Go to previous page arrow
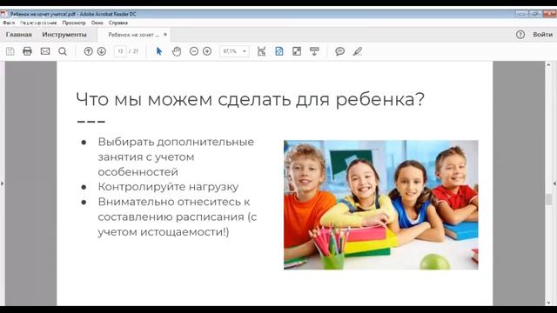The width and height of the screenshot is (557, 313). [88, 51]
